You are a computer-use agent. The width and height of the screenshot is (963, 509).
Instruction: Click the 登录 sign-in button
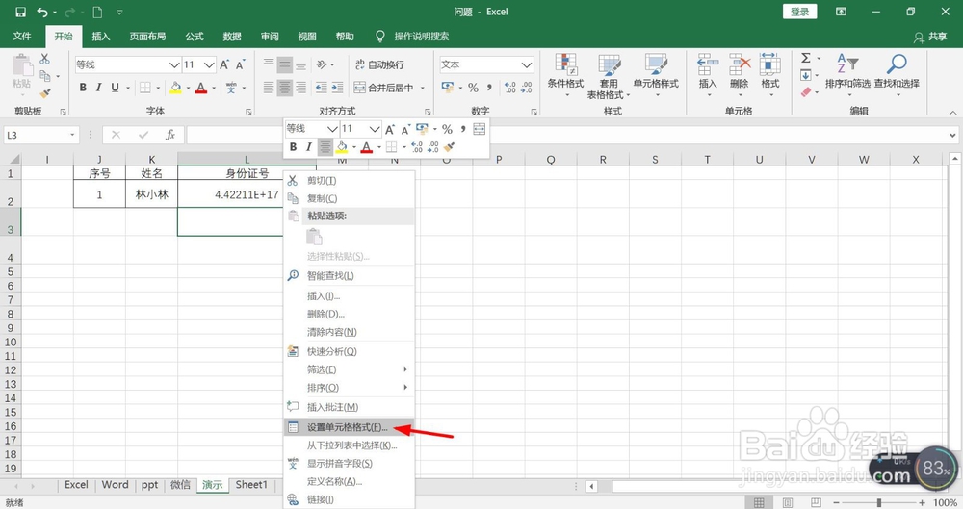pyautogui.click(x=799, y=12)
